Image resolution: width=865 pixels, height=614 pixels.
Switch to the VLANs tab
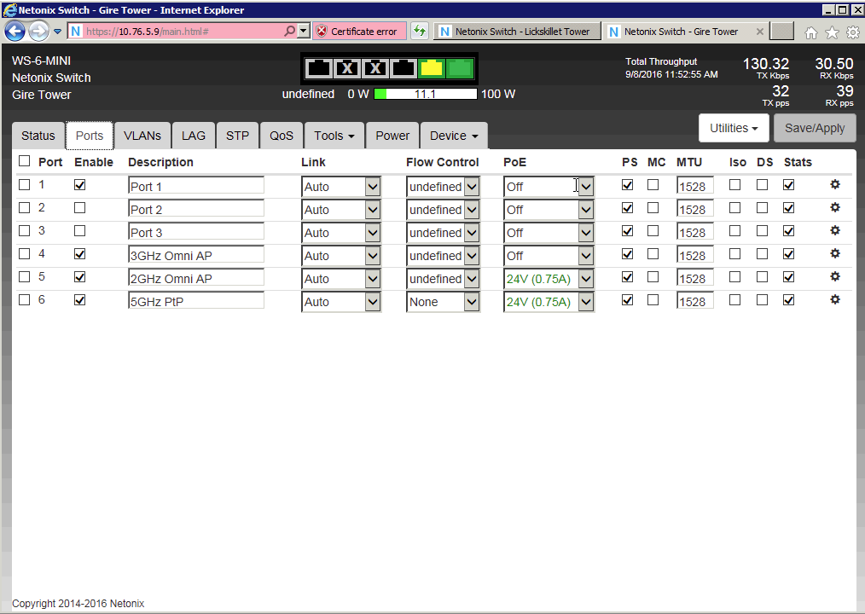coord(142,136)
